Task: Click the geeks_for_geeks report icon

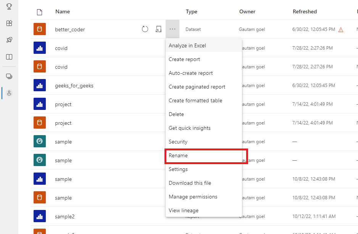Action: pyautogui.click(x=40, y=86)
